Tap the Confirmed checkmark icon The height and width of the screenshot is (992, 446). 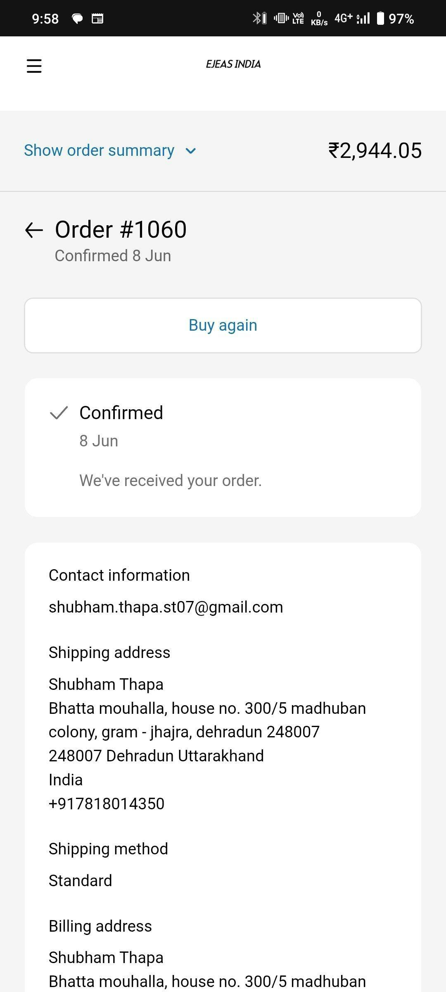click(59, 413)
